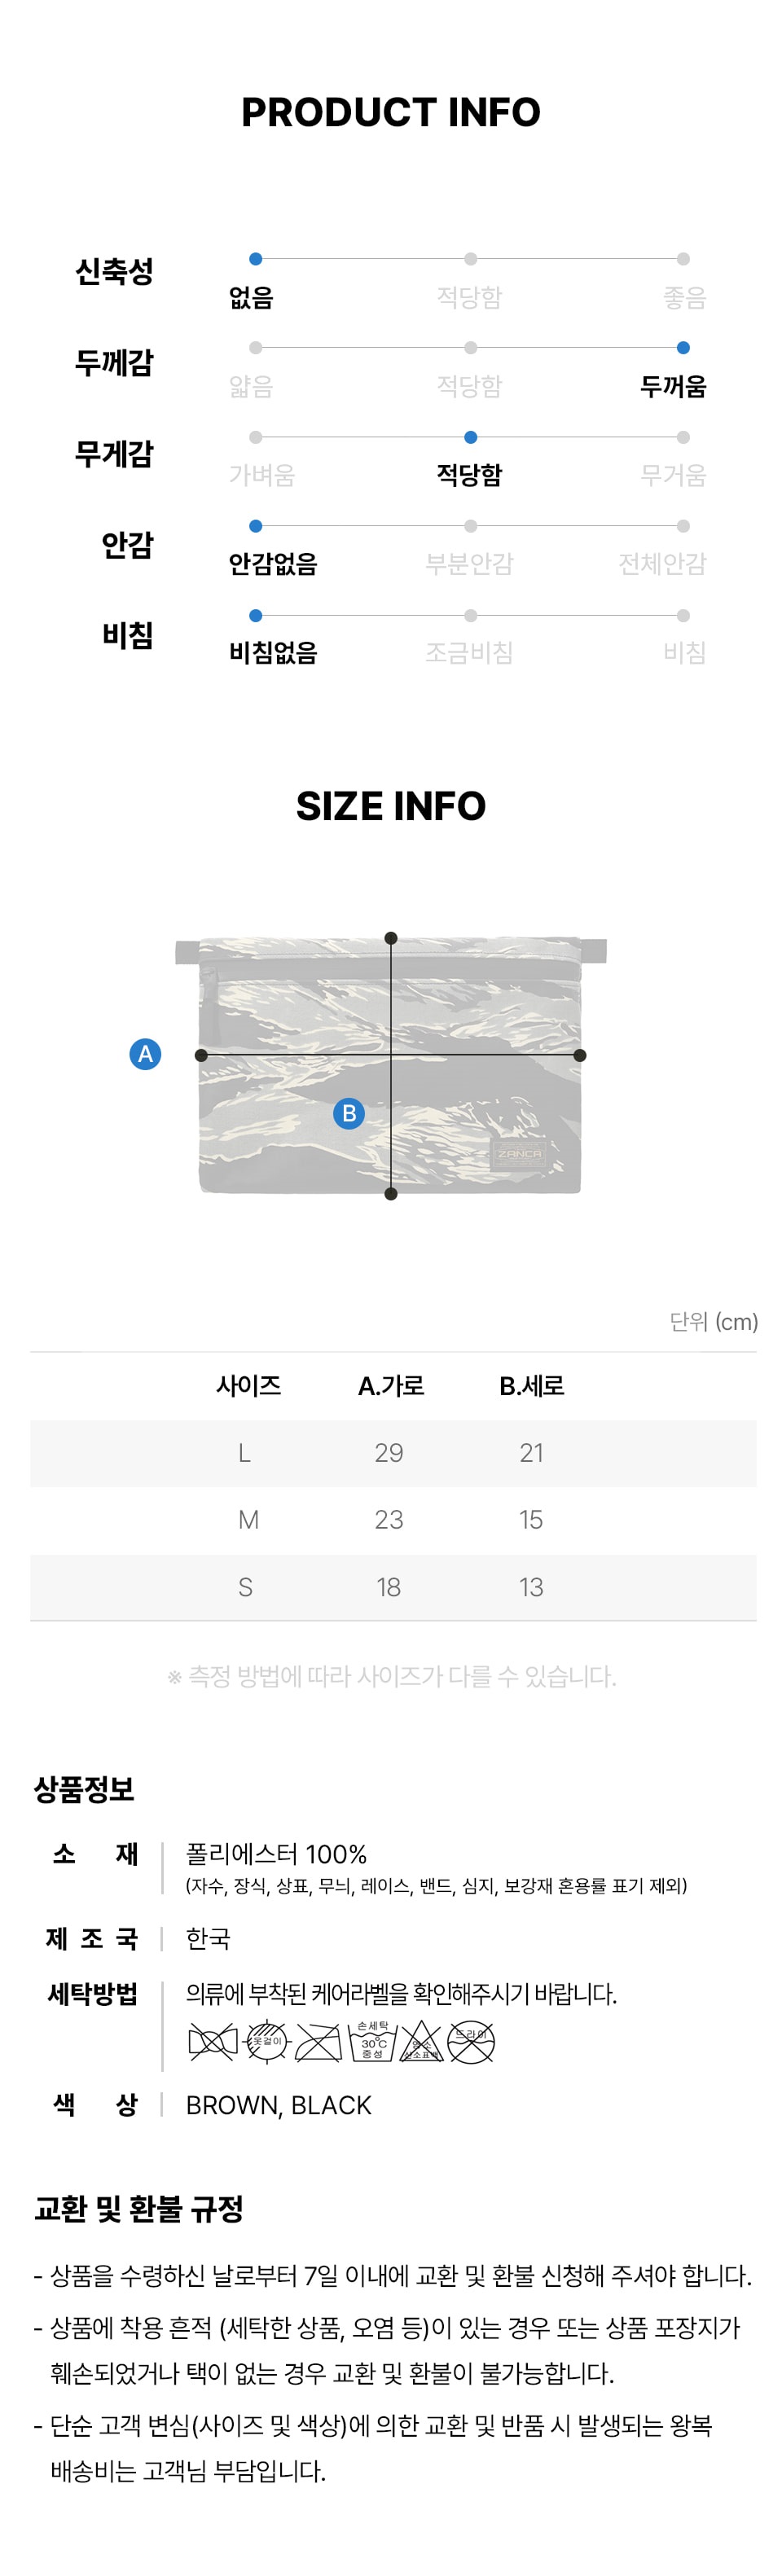Click the A.가로 column header
This screenshot has width=782, height=2576.
tap(391, 1386)
